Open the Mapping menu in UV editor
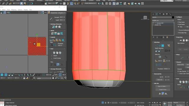189x106 pixels. tap(14, 10)
